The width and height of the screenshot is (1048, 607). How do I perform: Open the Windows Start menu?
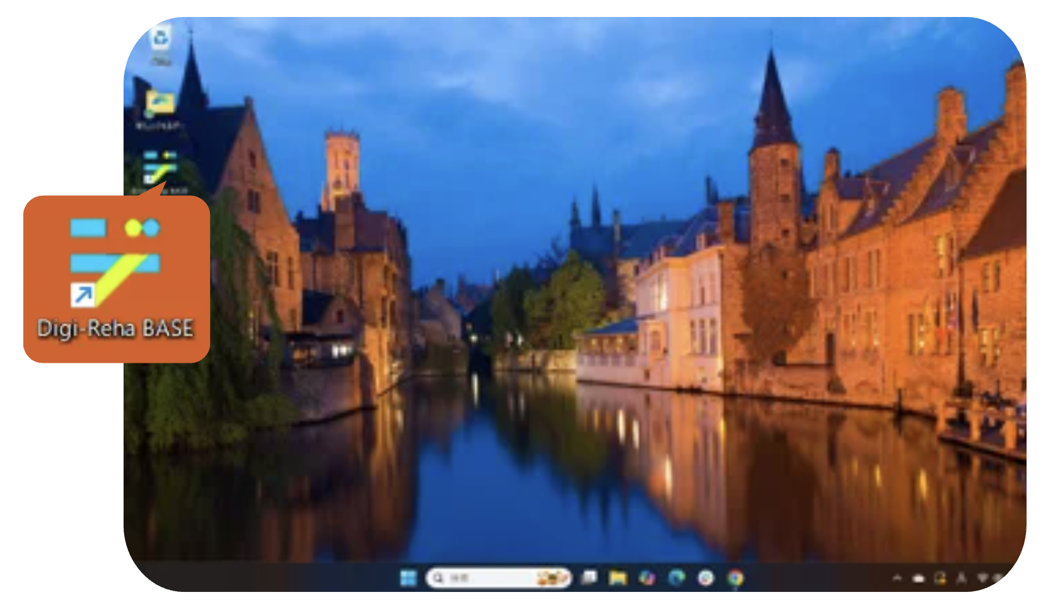[409, 577]
